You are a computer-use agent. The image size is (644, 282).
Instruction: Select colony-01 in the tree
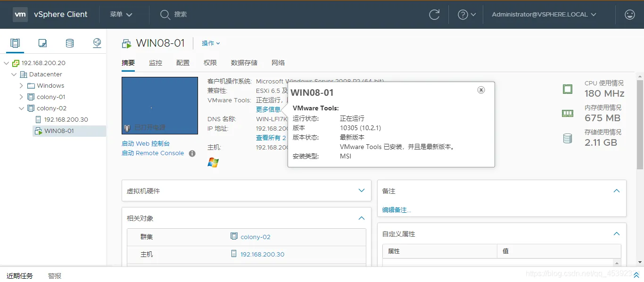pyautogui.click(x=51, y=97)
